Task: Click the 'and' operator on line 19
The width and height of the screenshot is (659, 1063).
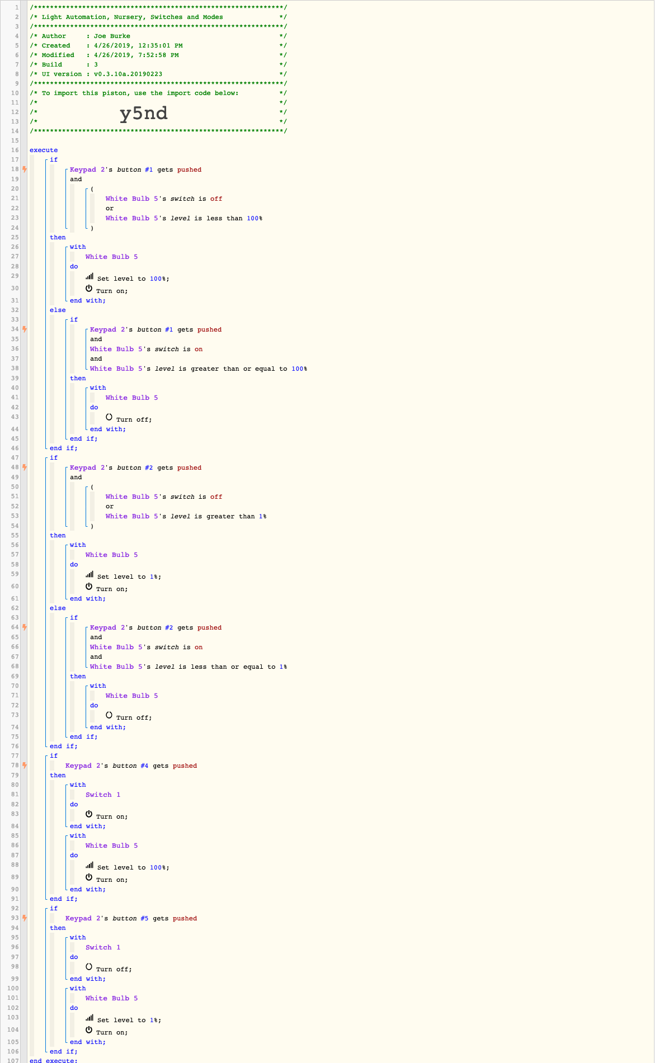Action: click(76, 179)
